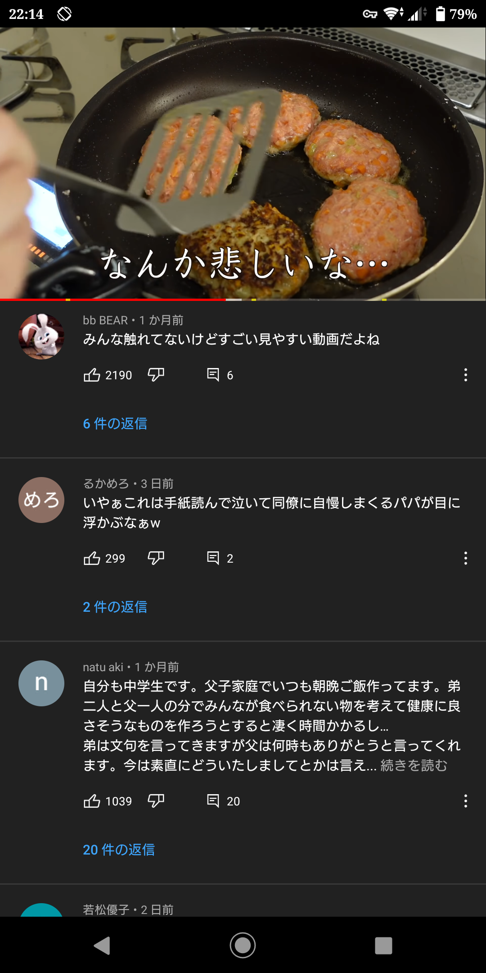Viewport: 486px width, 973px height.
Task: Expand 20 件の返信 replies
Action: (x=119, y=850)
